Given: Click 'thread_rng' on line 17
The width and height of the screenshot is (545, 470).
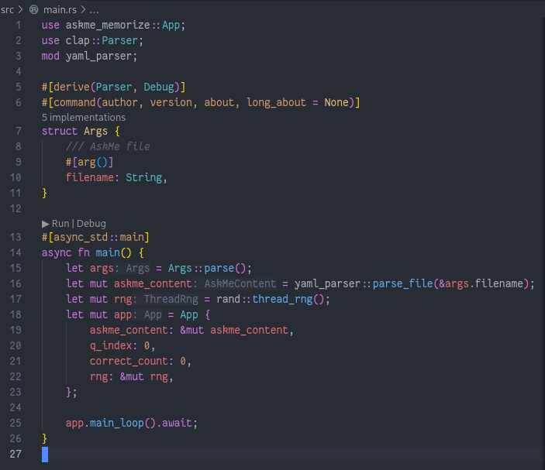Looking at the screenshot, I should pyautogui.click(x=282, y=299).
